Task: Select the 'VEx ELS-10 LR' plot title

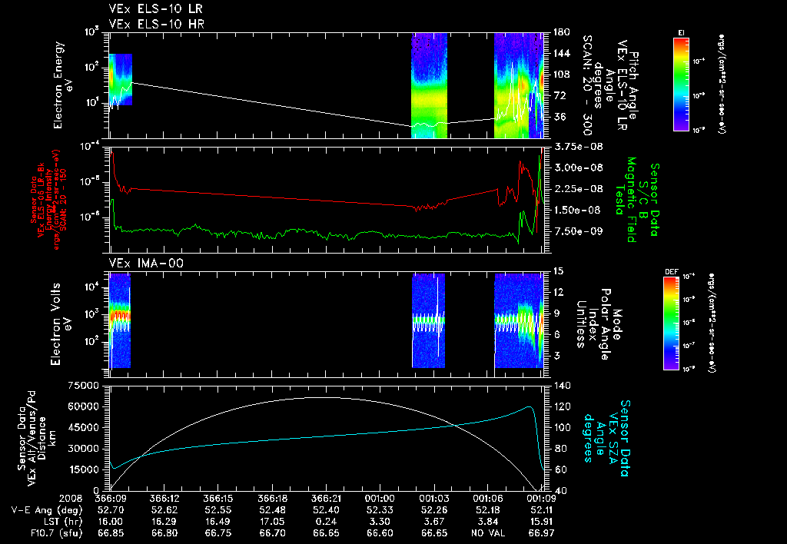Action: tap(156, 9)
